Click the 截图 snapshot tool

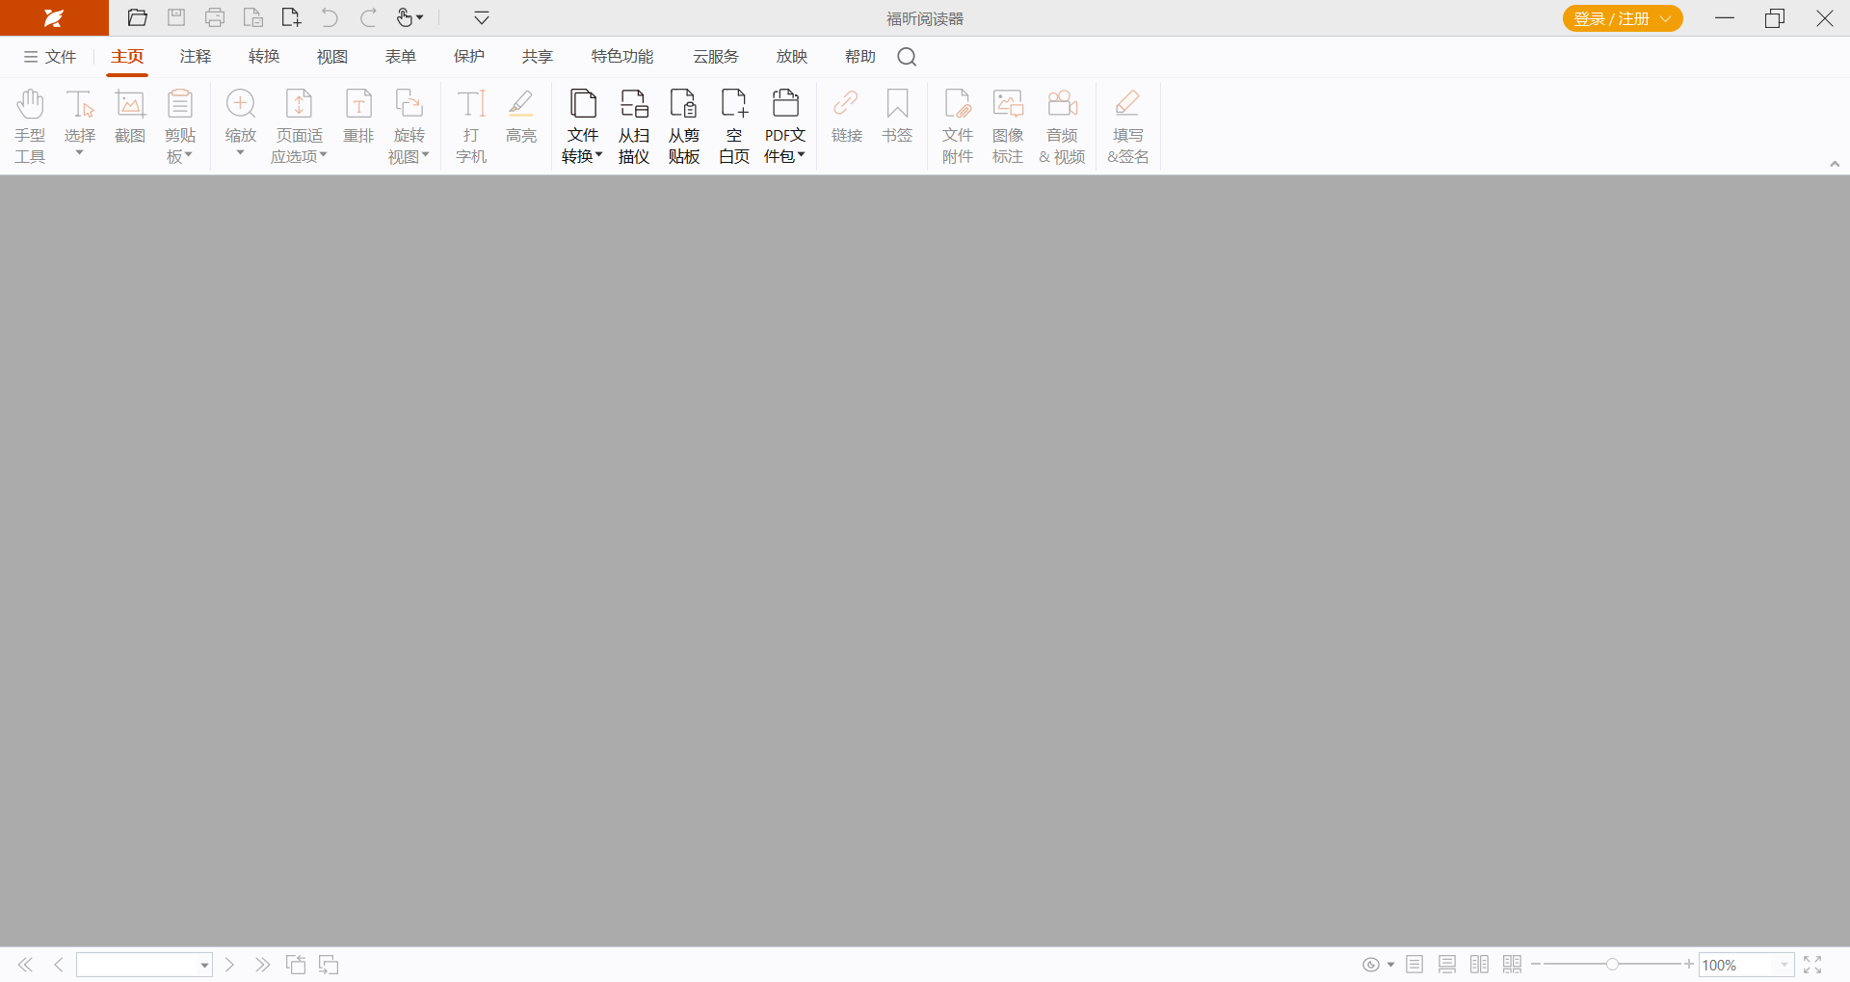pos(130,118)
